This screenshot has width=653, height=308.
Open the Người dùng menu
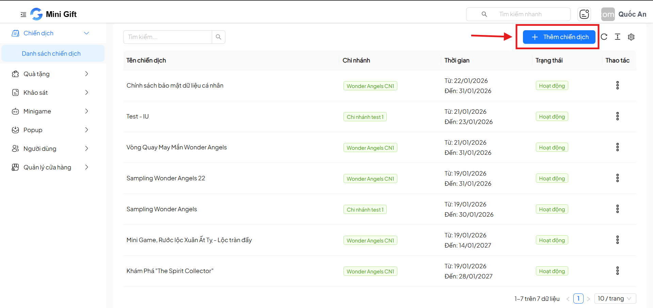click(x=53, y=149)
